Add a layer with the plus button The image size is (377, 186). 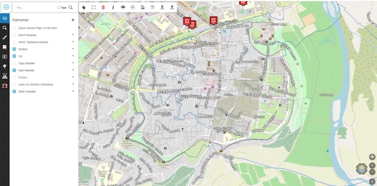(73, 20)
